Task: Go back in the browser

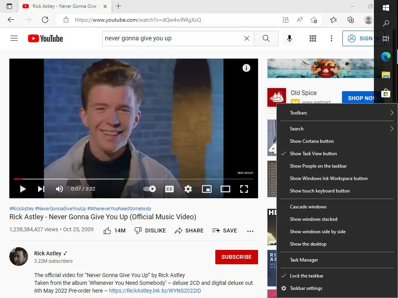Action: tap(11, 20)
